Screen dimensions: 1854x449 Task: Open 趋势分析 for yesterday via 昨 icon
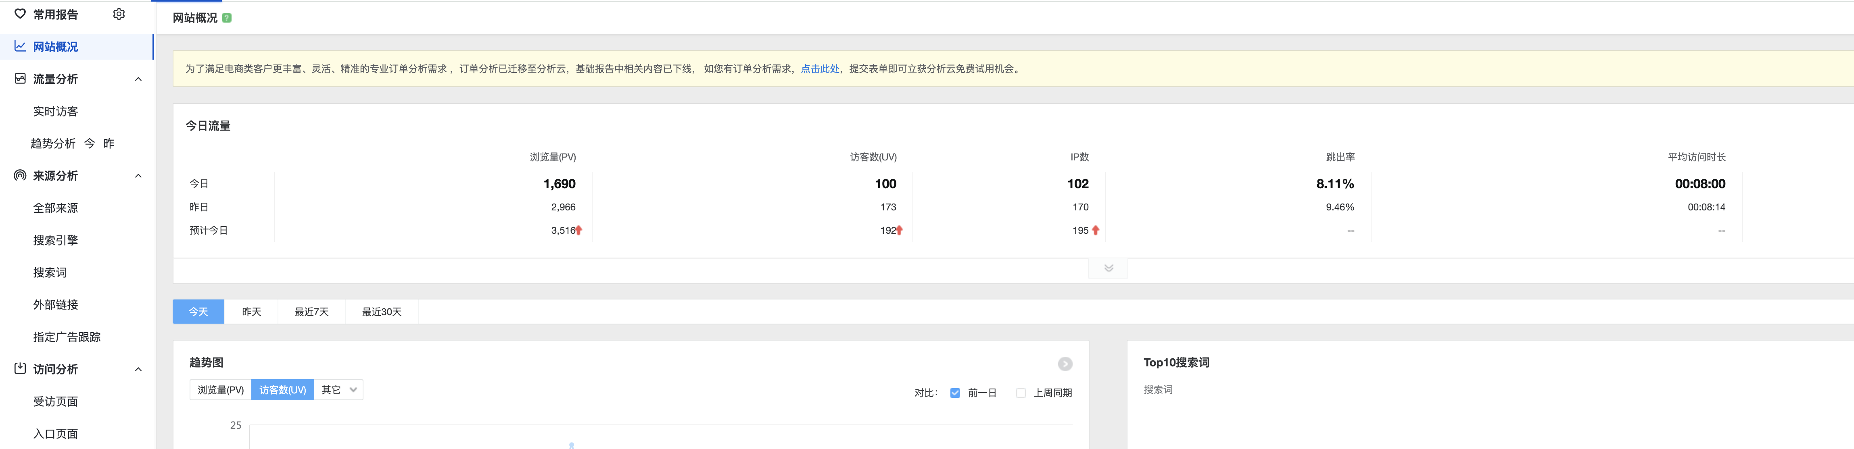tap(109, 143)
